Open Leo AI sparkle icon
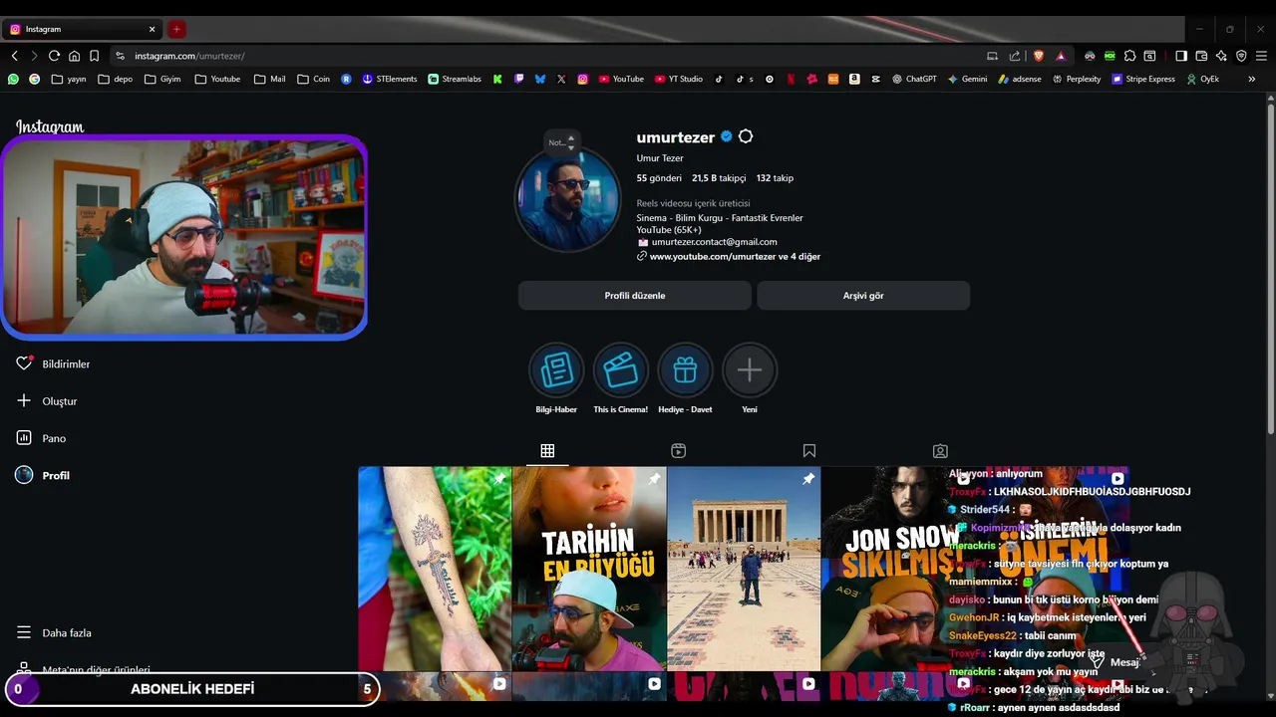1276x717 pixels. pyautogui.click(x=1221, y=56)
